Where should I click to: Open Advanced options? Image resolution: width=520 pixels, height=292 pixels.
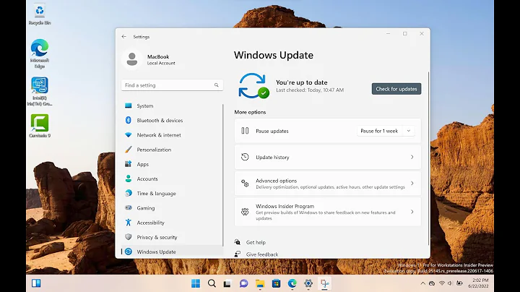tap(328, 184)
